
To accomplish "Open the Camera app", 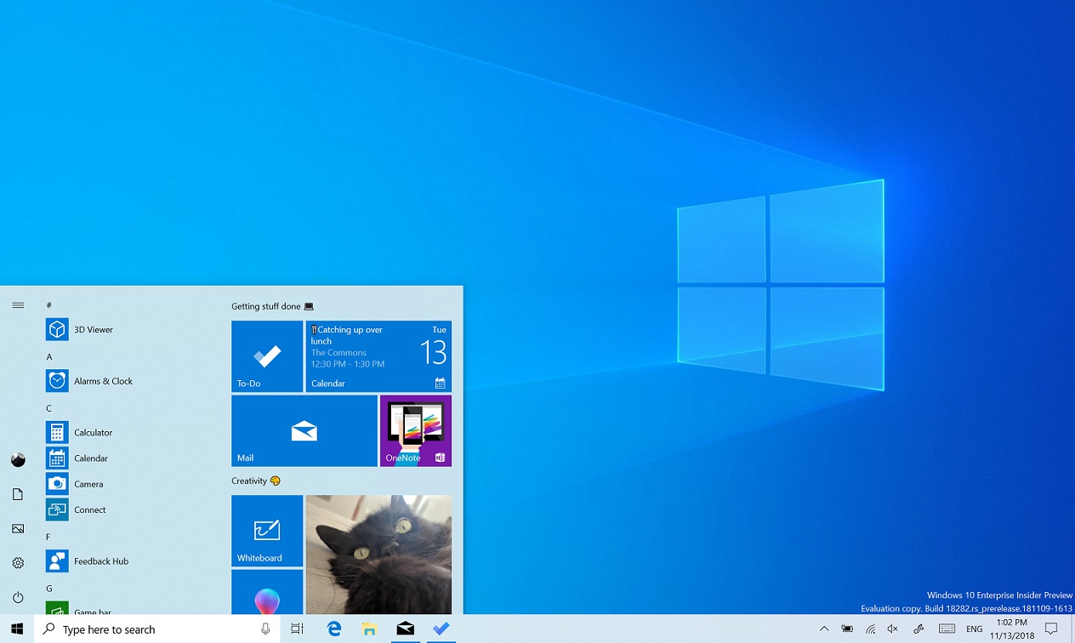I will point(89,483).
